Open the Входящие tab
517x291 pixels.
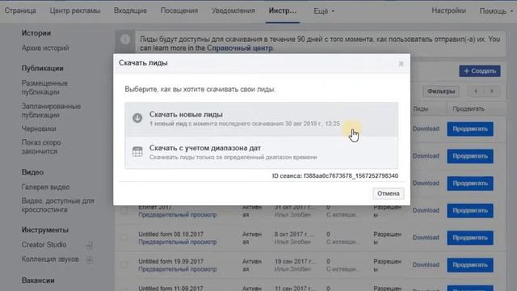(130, 11)
